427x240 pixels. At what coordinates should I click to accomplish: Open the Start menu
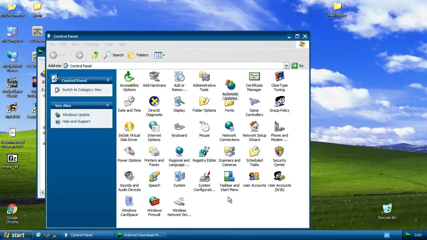15,235
